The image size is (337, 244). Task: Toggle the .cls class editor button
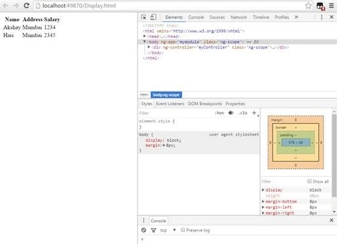coord(243,113)
